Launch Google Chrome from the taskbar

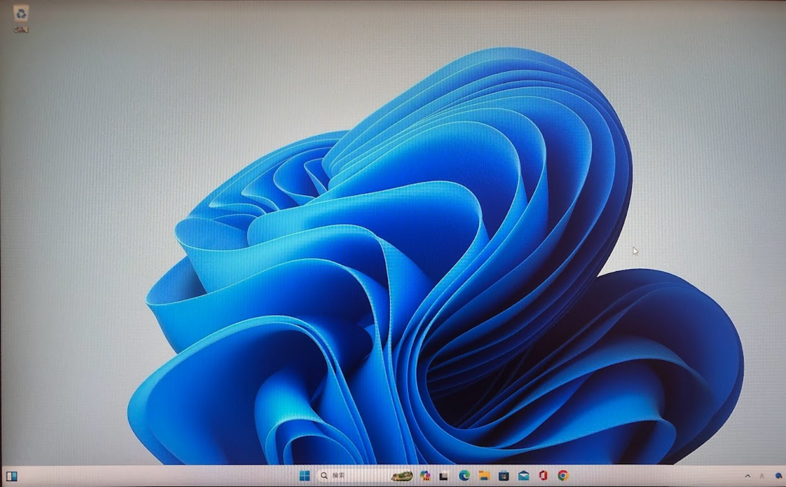563,476
